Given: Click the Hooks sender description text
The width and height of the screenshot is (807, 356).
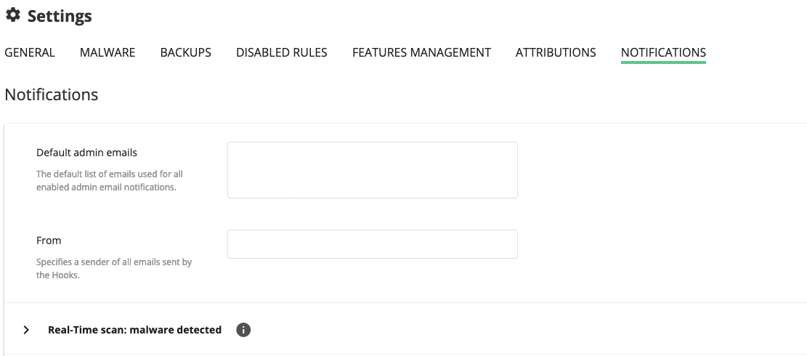Looking at the screenshot, I should (113, 269).
